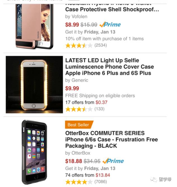Click star rating with 2534 reviews
Screen dimensions: 177x187
click(x=79, y=45)
